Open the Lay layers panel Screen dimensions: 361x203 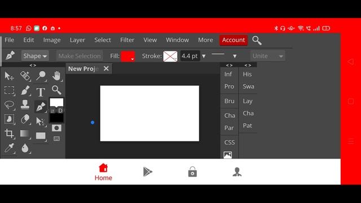(x=248, y=101)
